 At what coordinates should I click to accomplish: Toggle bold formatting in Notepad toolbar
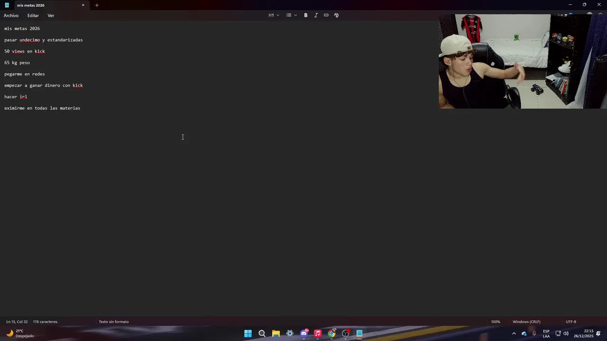[306, 15]
